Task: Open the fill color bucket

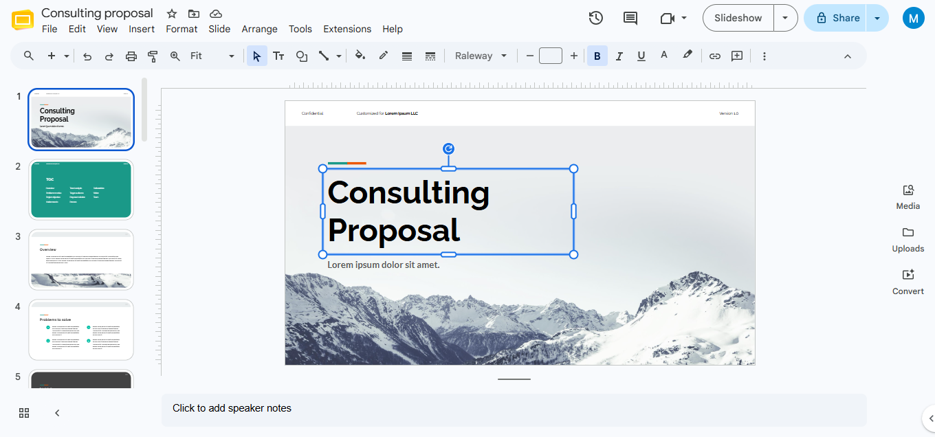Action: point(360,56)
